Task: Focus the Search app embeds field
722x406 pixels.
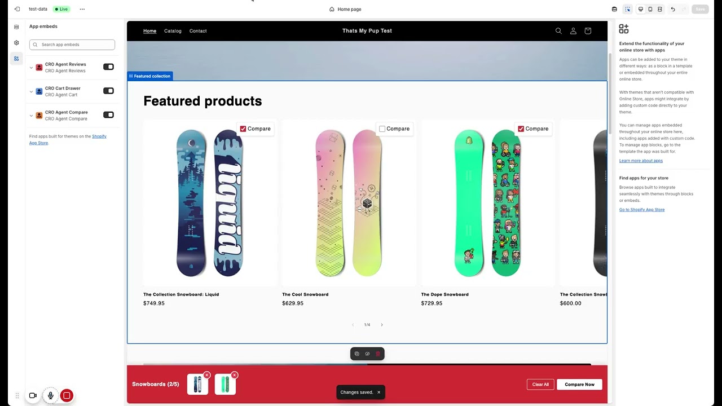Action: [72, 45]
